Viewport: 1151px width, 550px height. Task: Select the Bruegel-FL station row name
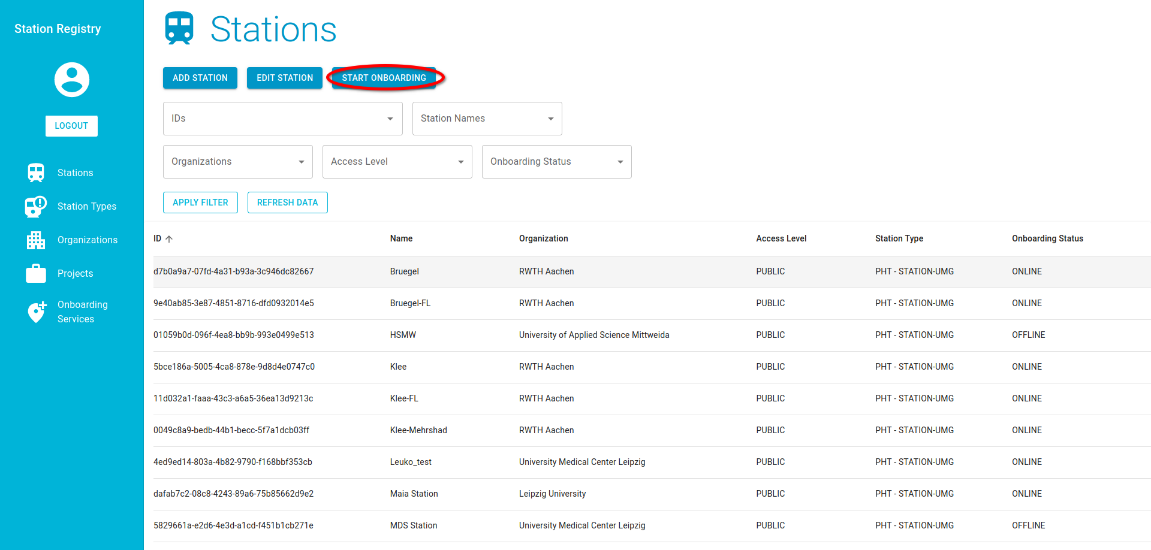click(410, 303)
